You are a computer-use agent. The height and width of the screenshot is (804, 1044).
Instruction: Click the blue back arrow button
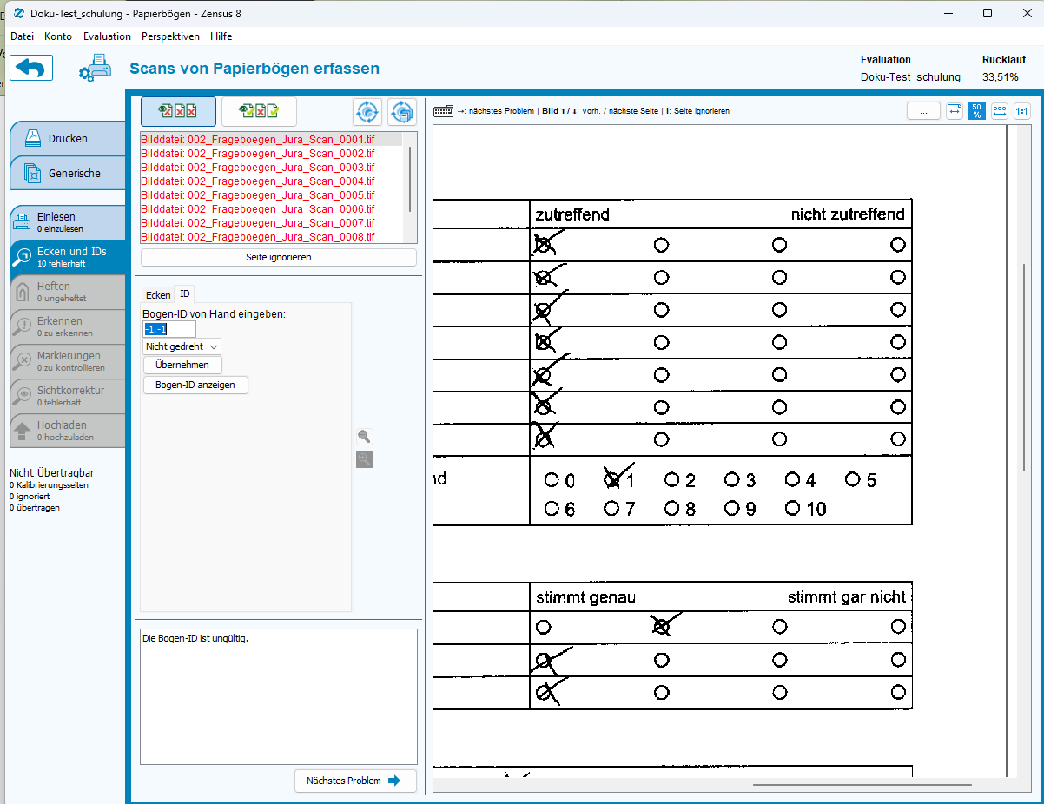click(x=31, y=68)
